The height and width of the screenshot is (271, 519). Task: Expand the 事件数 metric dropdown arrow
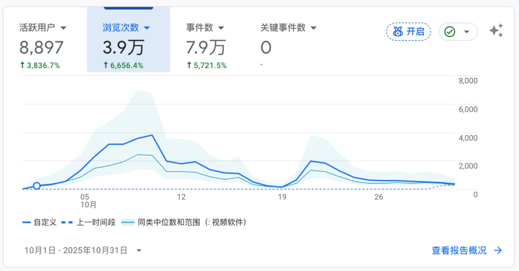tap(221, 28)
